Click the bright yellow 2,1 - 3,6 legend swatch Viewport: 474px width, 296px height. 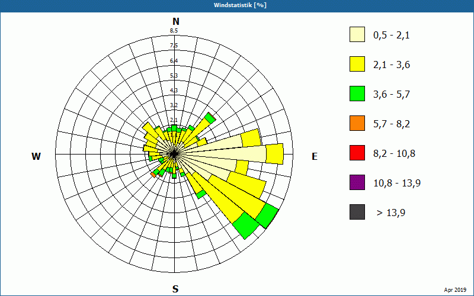click(x=357, y=64)
